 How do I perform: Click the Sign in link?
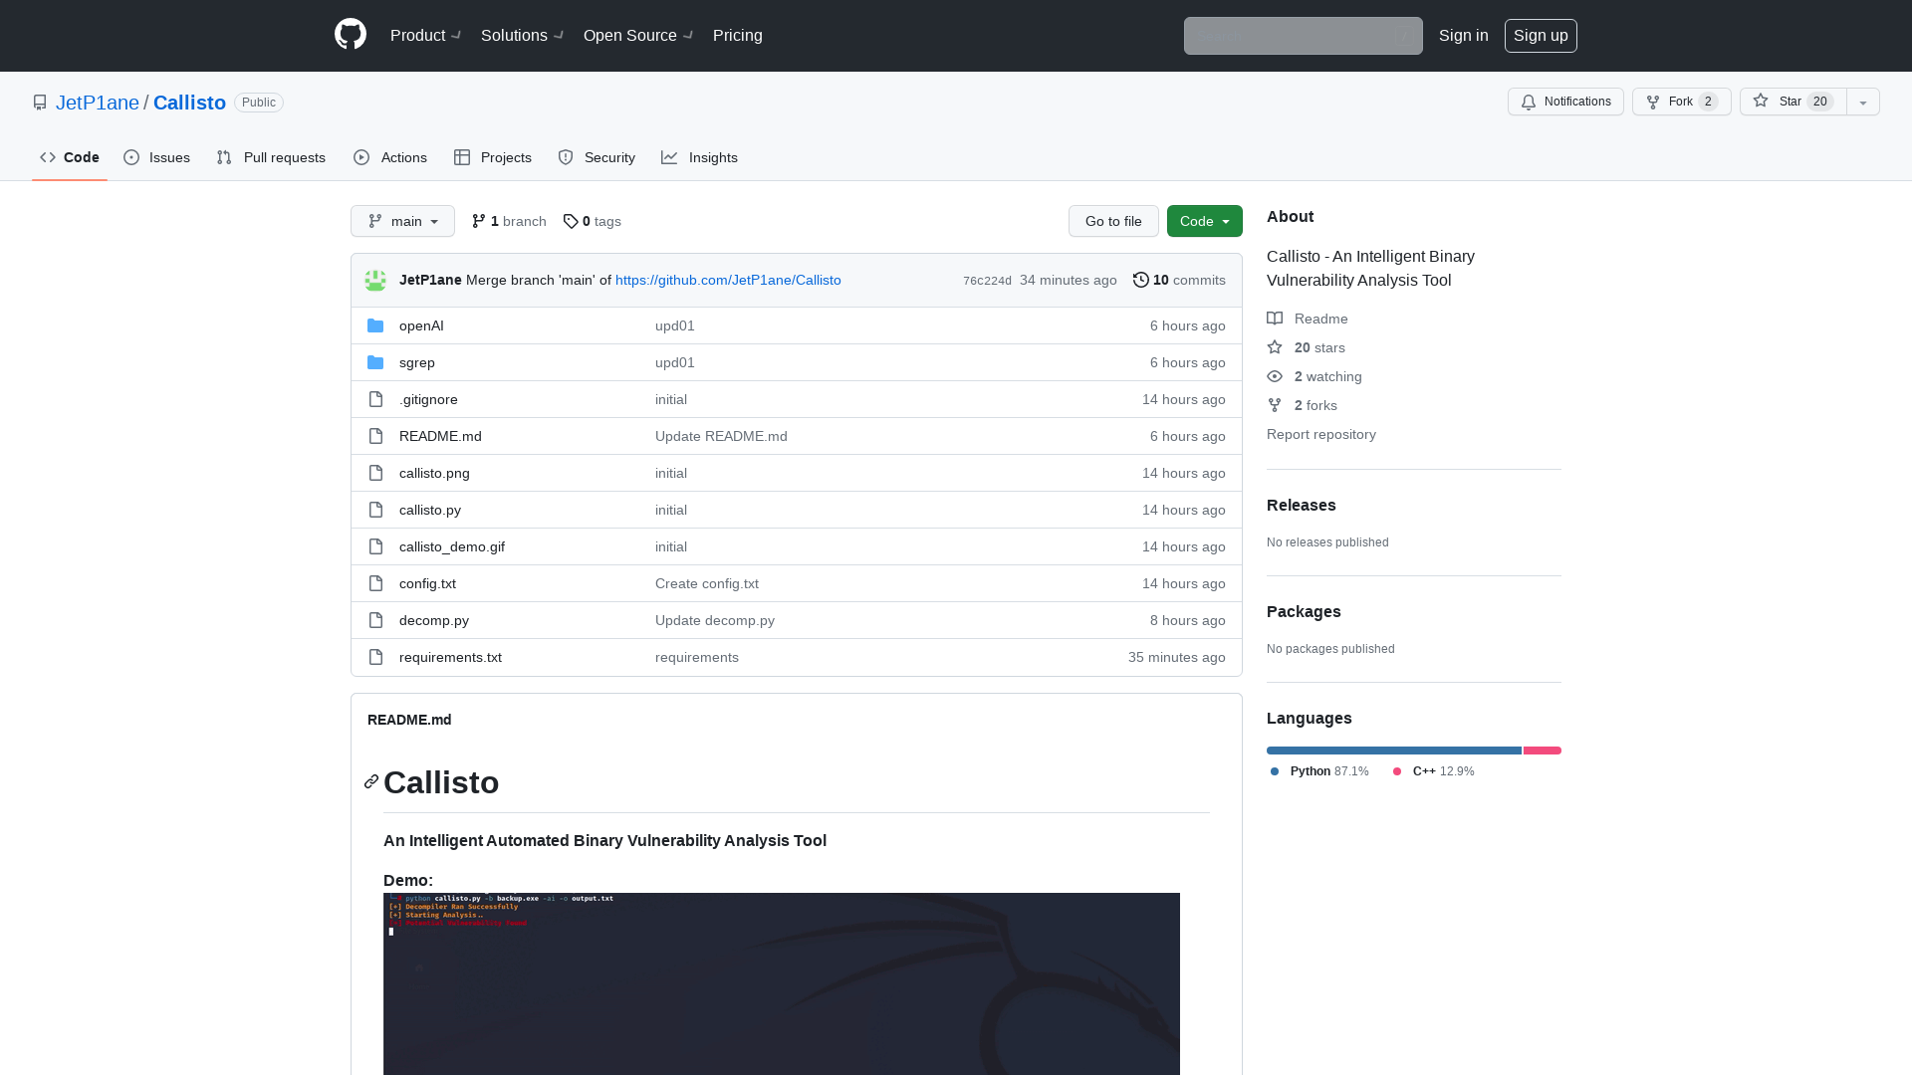[x=1464, y=35]
